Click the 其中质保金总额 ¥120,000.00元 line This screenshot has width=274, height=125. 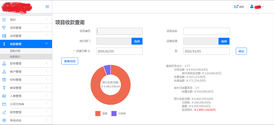(x=202, y=73)
